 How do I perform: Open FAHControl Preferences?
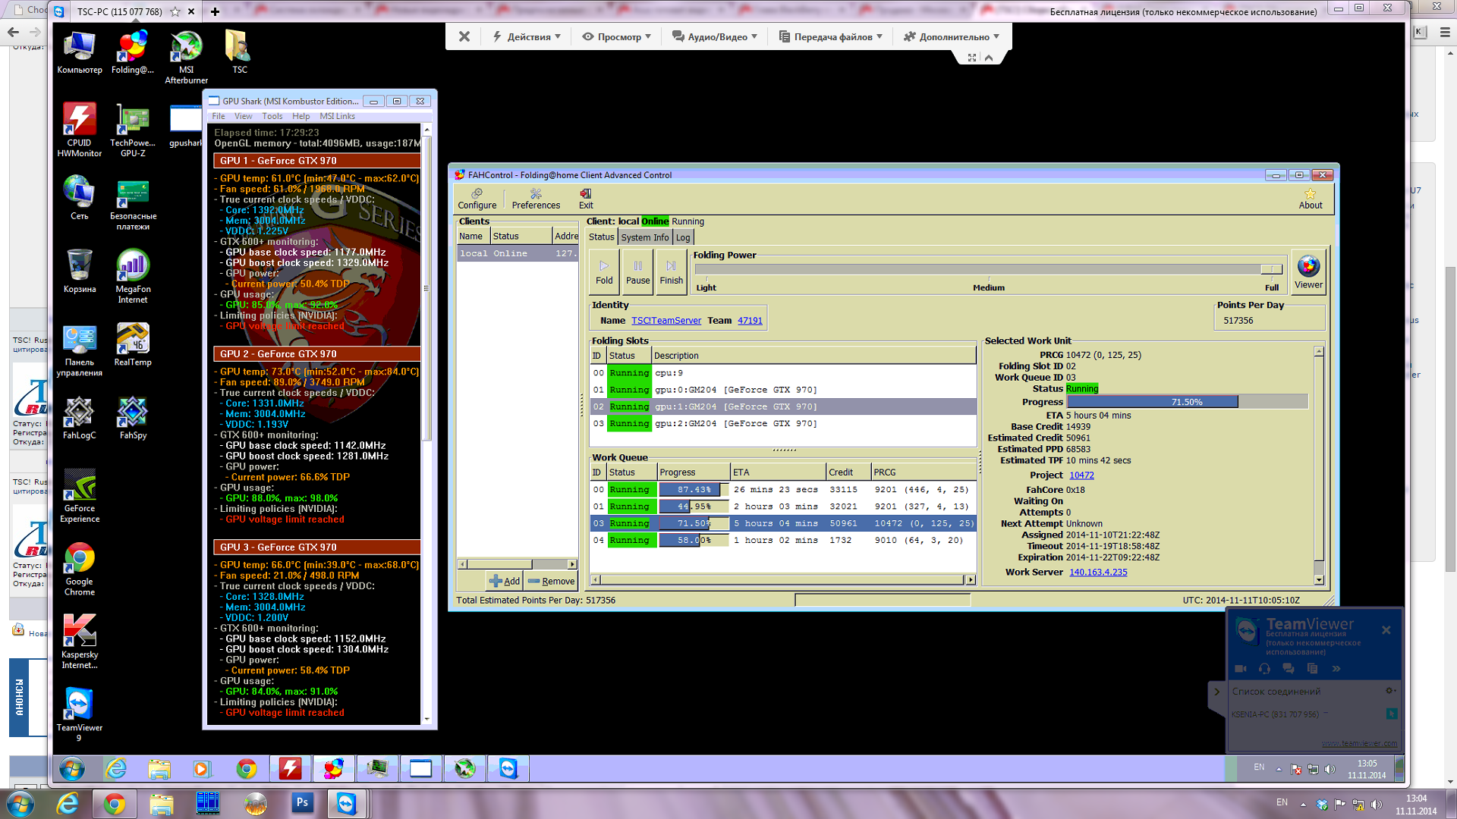pyautogui.click(x=536, y=199)
